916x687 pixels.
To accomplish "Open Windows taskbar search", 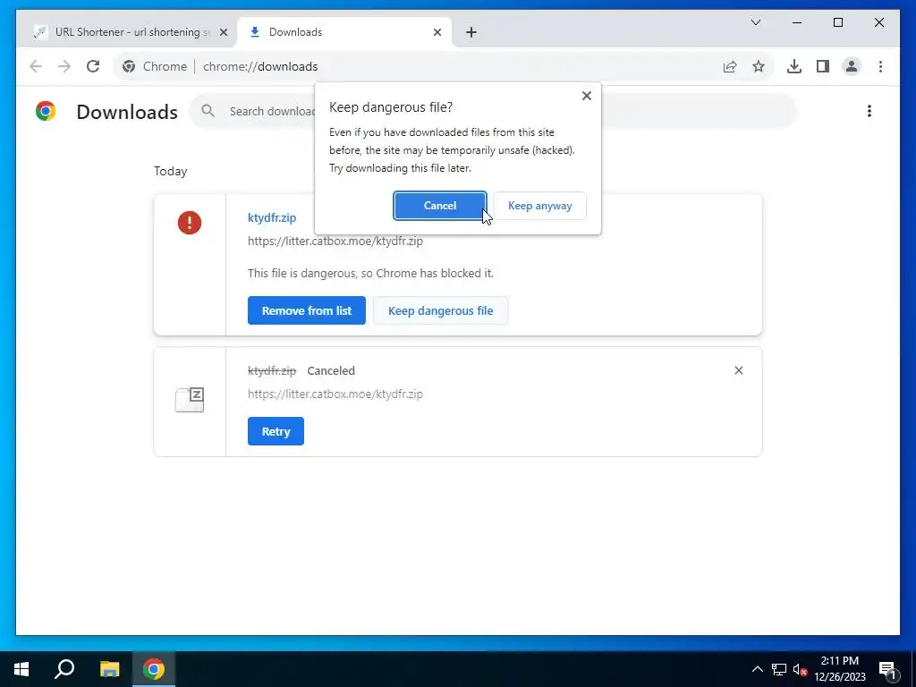I will [x=64, y=669].
